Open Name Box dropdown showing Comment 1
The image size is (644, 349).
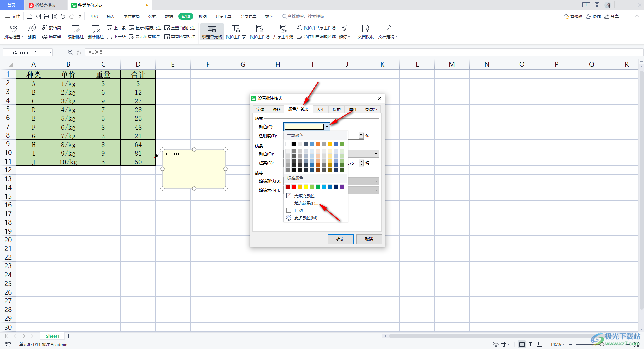[51, 52]
